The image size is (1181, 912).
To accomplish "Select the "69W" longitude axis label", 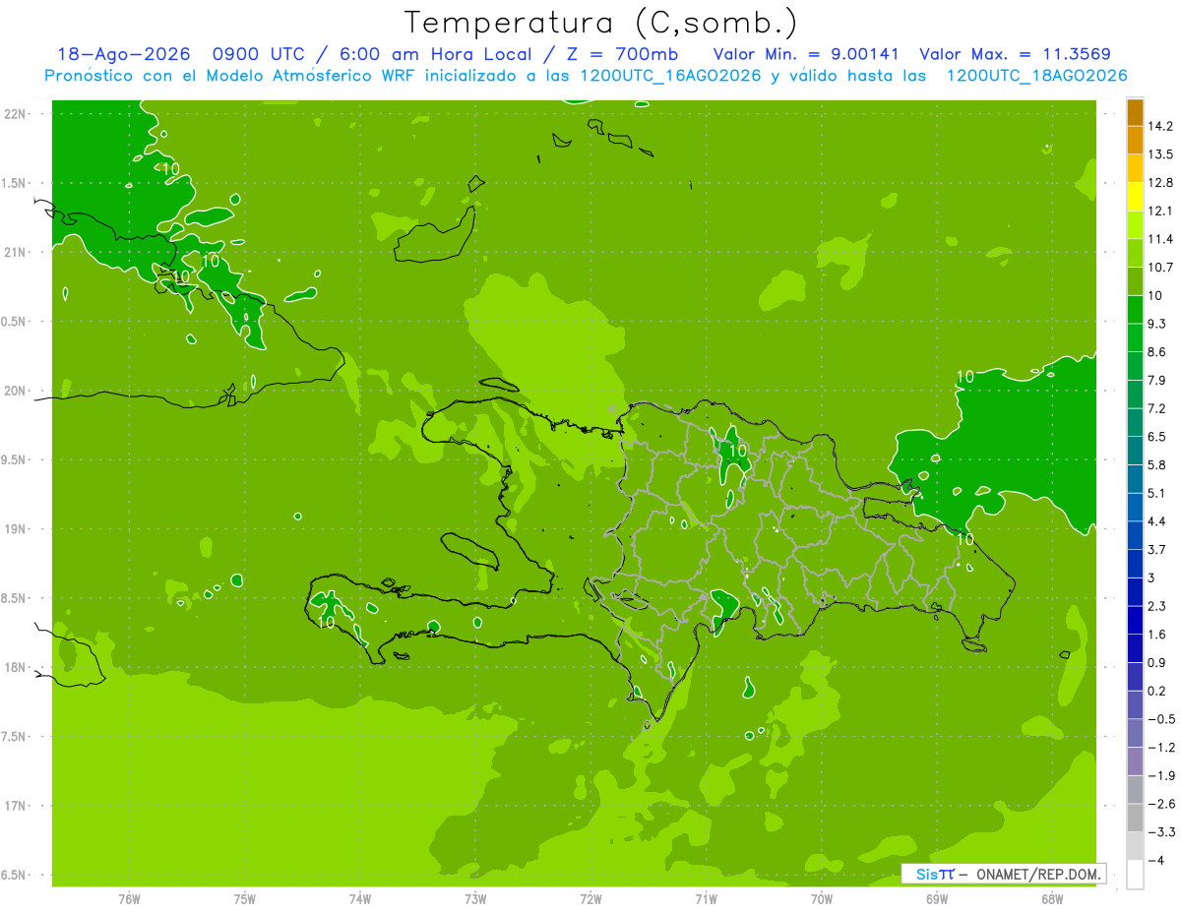I will pos(937,898).
